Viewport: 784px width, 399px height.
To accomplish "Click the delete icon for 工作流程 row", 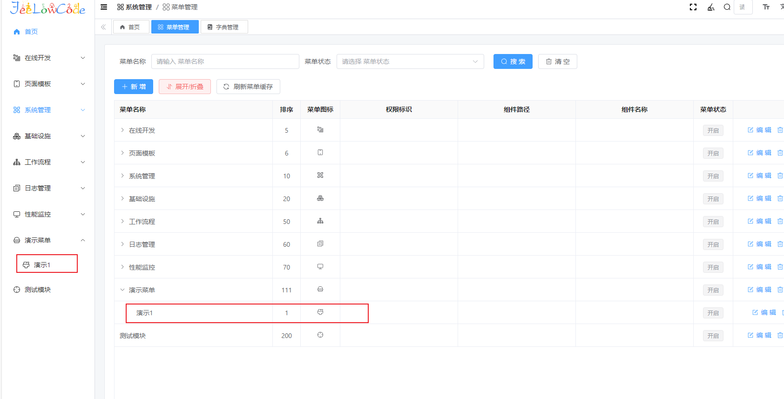I will click(x=780, y=221).
